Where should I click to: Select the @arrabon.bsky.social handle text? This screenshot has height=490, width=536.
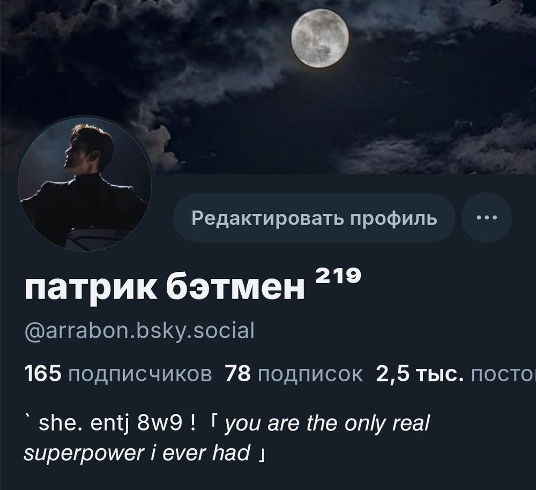[x=140, y=331]
